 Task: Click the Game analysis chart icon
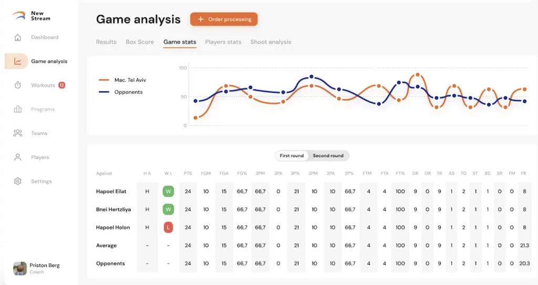coord(18,61)
